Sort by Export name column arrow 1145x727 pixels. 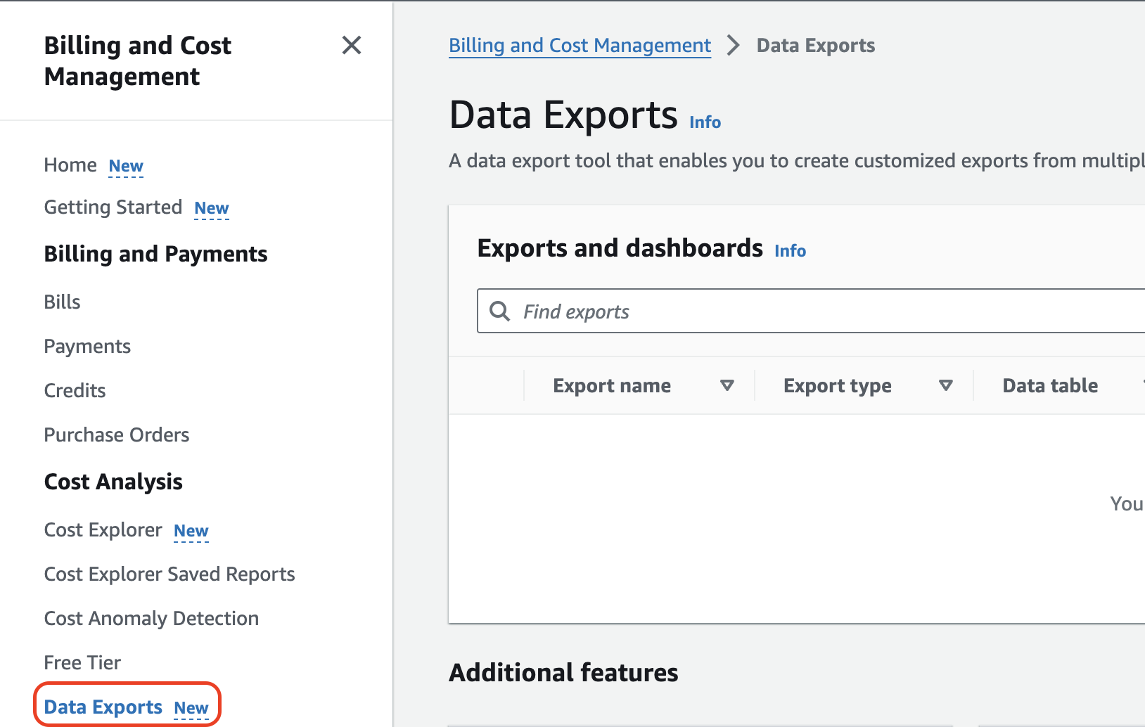pos(727,385)
